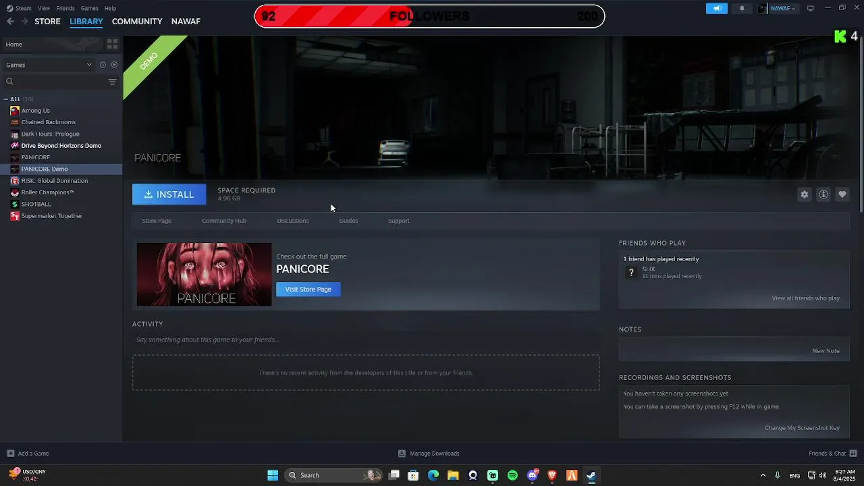Viewport: 864px width, 486px height.
Task: Click the PANICORE full game thumbnail
Action: pos(204,275)
